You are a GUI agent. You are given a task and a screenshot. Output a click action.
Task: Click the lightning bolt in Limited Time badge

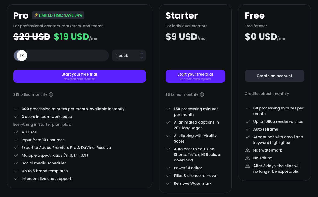(36, 15)
